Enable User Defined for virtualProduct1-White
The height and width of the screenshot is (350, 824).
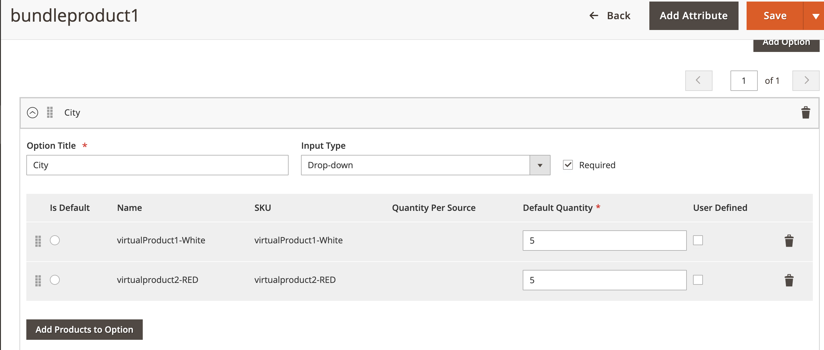pos(698,240)
